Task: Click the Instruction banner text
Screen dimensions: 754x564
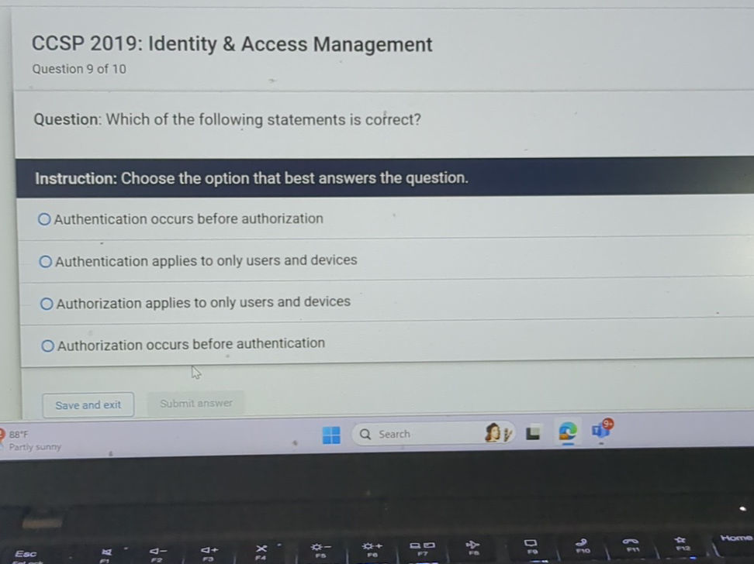Action: point(251,178)
